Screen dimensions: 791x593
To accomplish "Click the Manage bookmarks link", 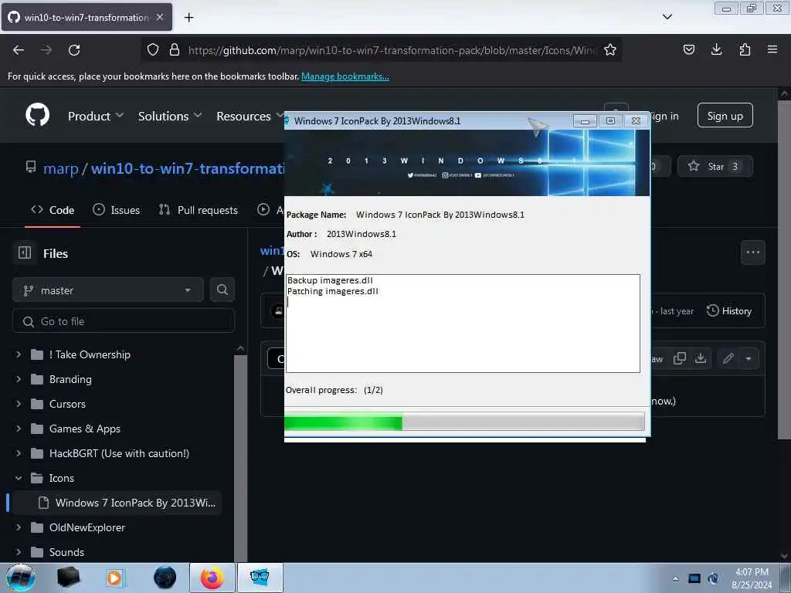I will pos(345,76).
